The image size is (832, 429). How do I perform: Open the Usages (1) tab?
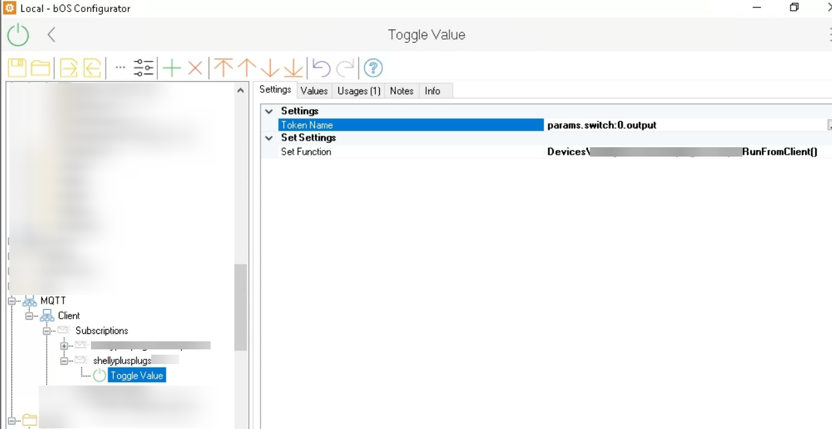(358, 91)
